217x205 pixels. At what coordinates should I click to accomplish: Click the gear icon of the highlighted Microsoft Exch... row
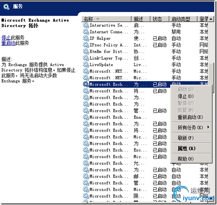coord(86,84)
